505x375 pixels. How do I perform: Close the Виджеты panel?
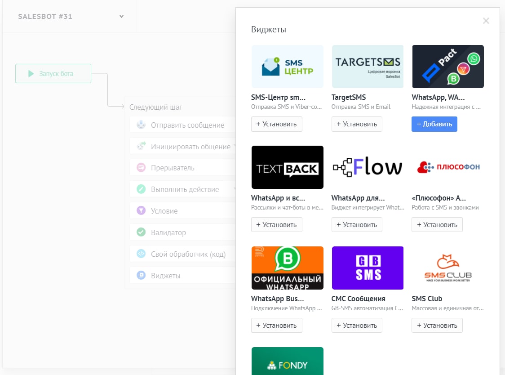pyautogui.click(x=486, y=21)
